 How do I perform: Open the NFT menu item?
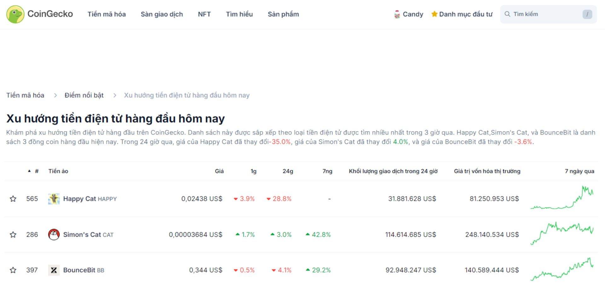[204, 14]
